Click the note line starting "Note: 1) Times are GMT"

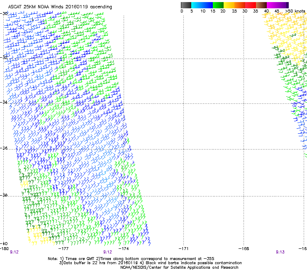(x=131, y=259)
